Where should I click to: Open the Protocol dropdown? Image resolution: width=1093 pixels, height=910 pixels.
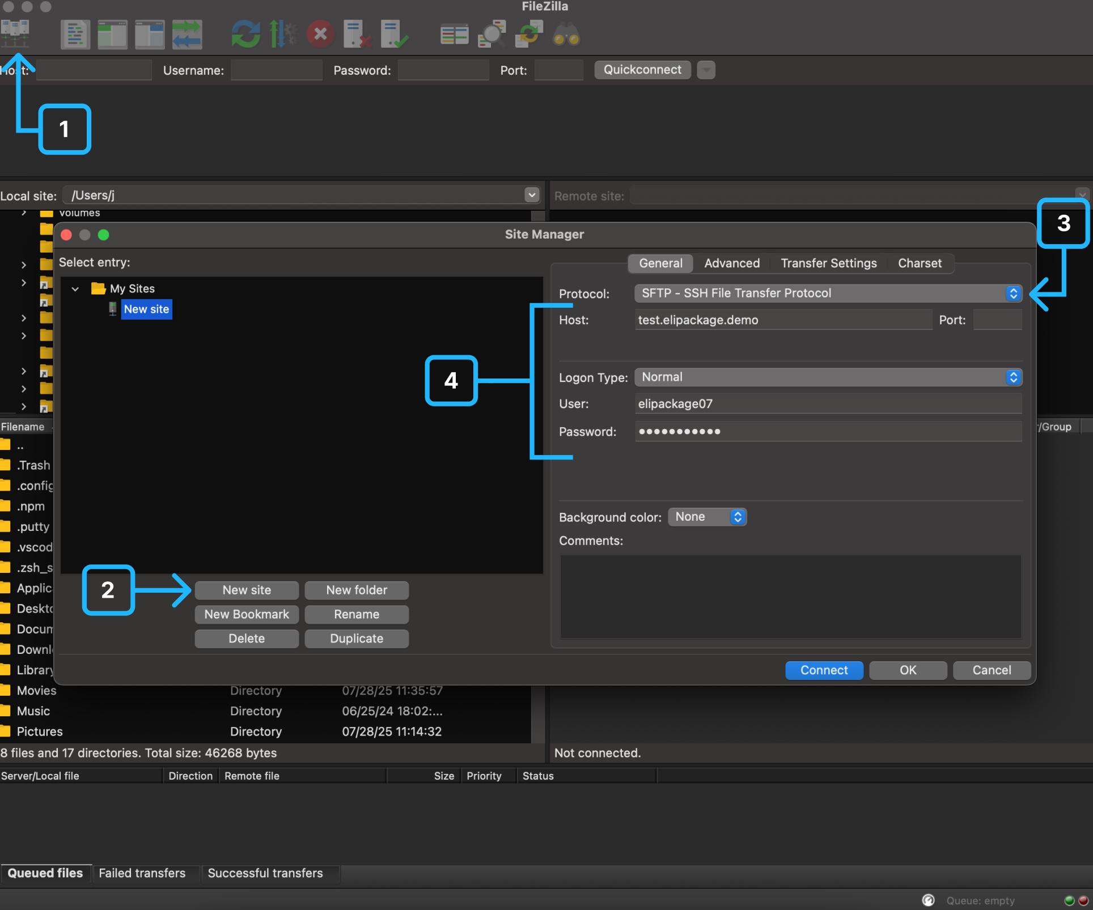[827, 294]
